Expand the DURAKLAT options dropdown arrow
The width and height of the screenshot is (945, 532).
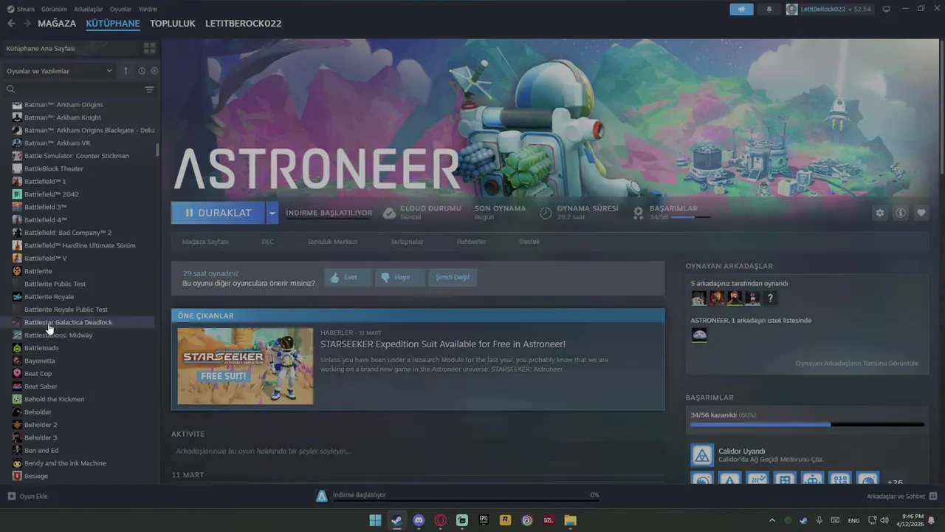point(272,213)
